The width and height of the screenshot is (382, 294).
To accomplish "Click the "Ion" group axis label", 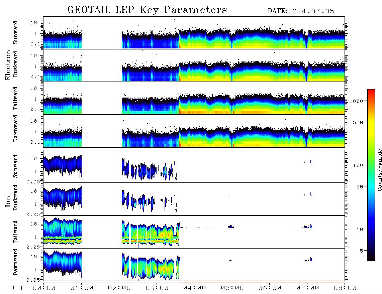I will pyautogui.click(x=8, y=201).
